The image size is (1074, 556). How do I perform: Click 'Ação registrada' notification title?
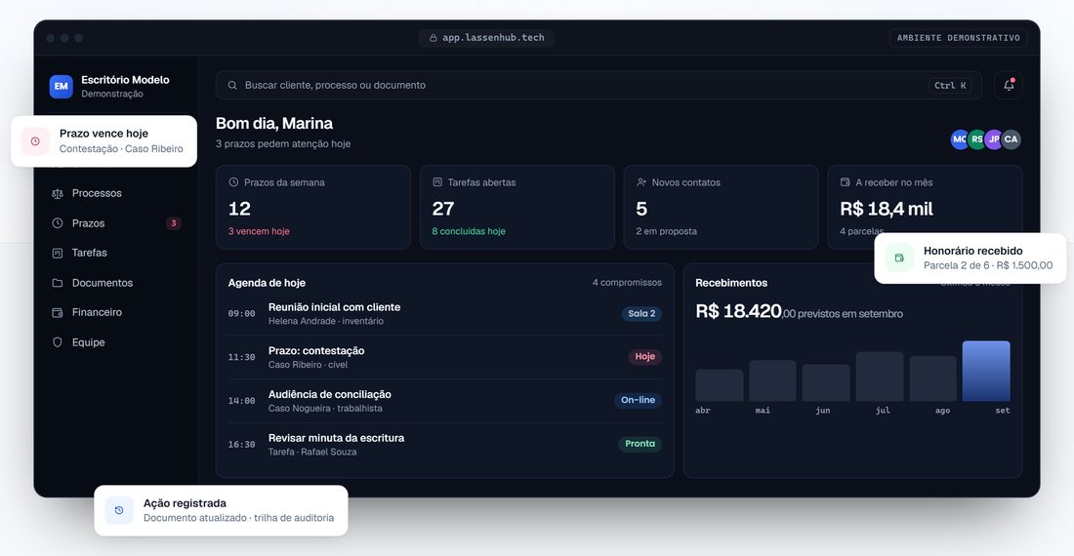185,503
